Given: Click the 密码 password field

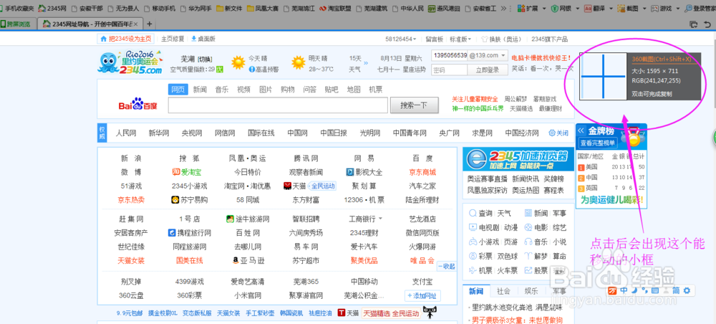Looking at the screenshot, I should pos(450,70).
